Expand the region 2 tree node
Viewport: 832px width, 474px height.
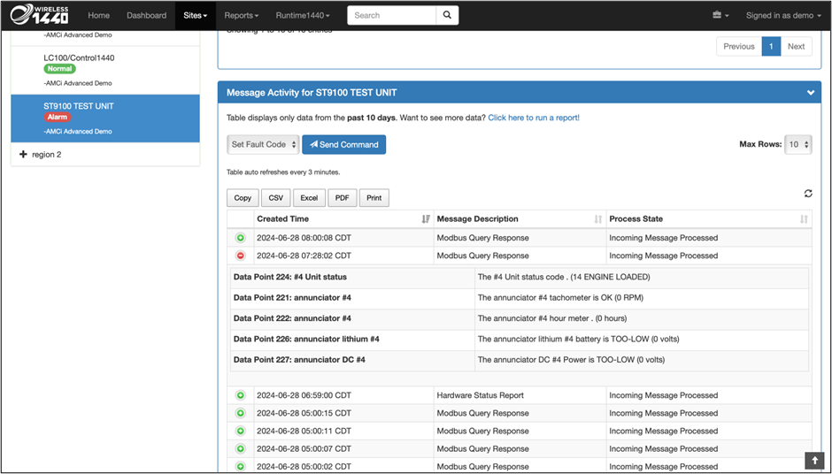coord(23,155)
